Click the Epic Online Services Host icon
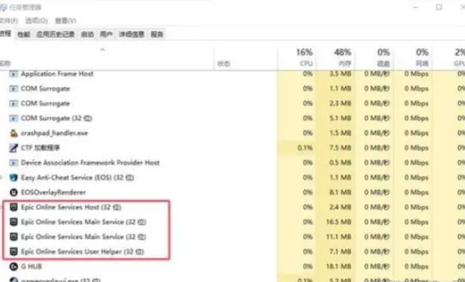This screenshot has width=465, height=282. (13, 207)
